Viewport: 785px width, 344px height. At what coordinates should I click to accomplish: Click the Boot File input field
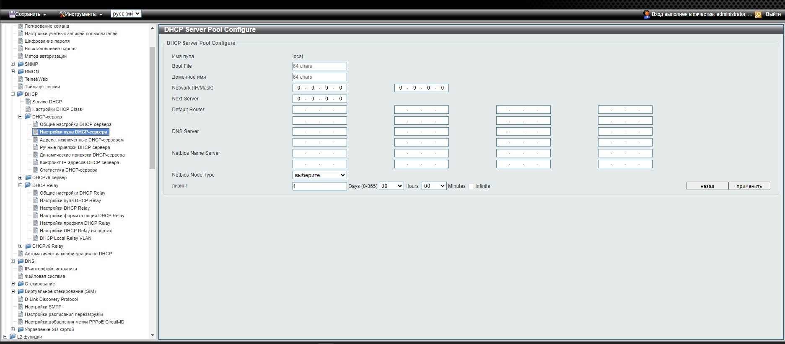(319, 66)
